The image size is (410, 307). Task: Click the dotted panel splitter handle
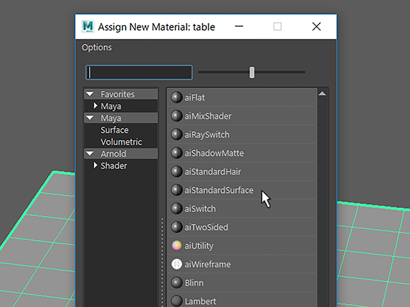pos(162,262)
